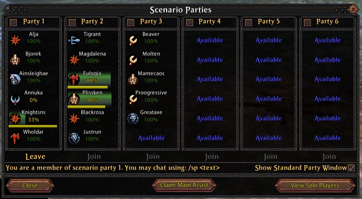The width and height of the screenshot is (362, 199).
Task: Click Knightsns' 33% health bar
Action: tap(33, 120)
